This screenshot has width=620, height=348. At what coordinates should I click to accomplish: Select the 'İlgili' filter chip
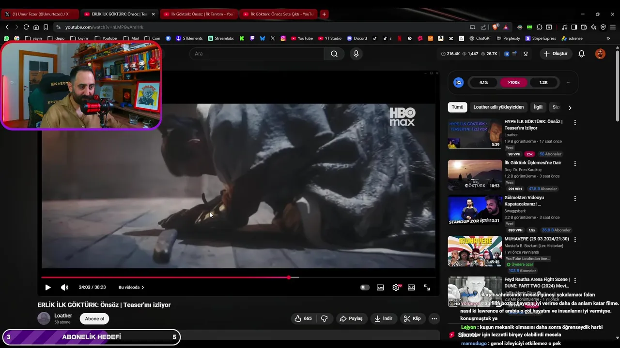(x=538, y=107)
